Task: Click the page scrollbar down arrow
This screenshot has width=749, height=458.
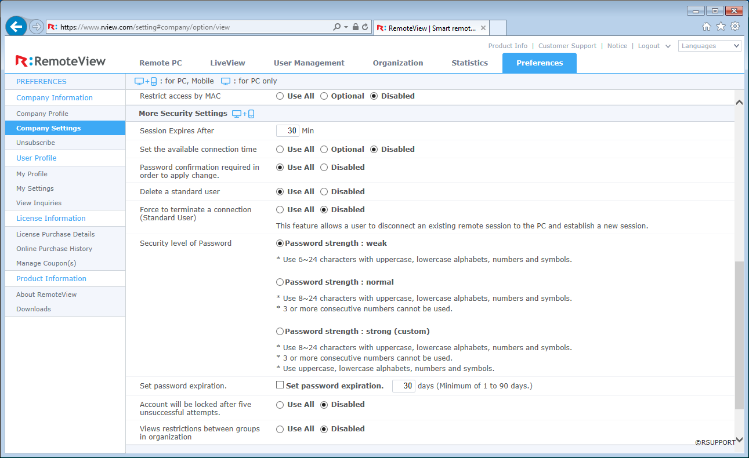Action: click(x=739, y=440)
